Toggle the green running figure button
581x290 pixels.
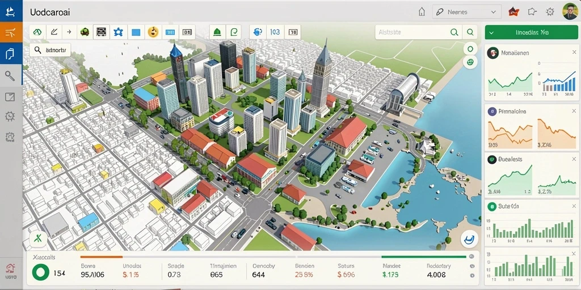40,238
